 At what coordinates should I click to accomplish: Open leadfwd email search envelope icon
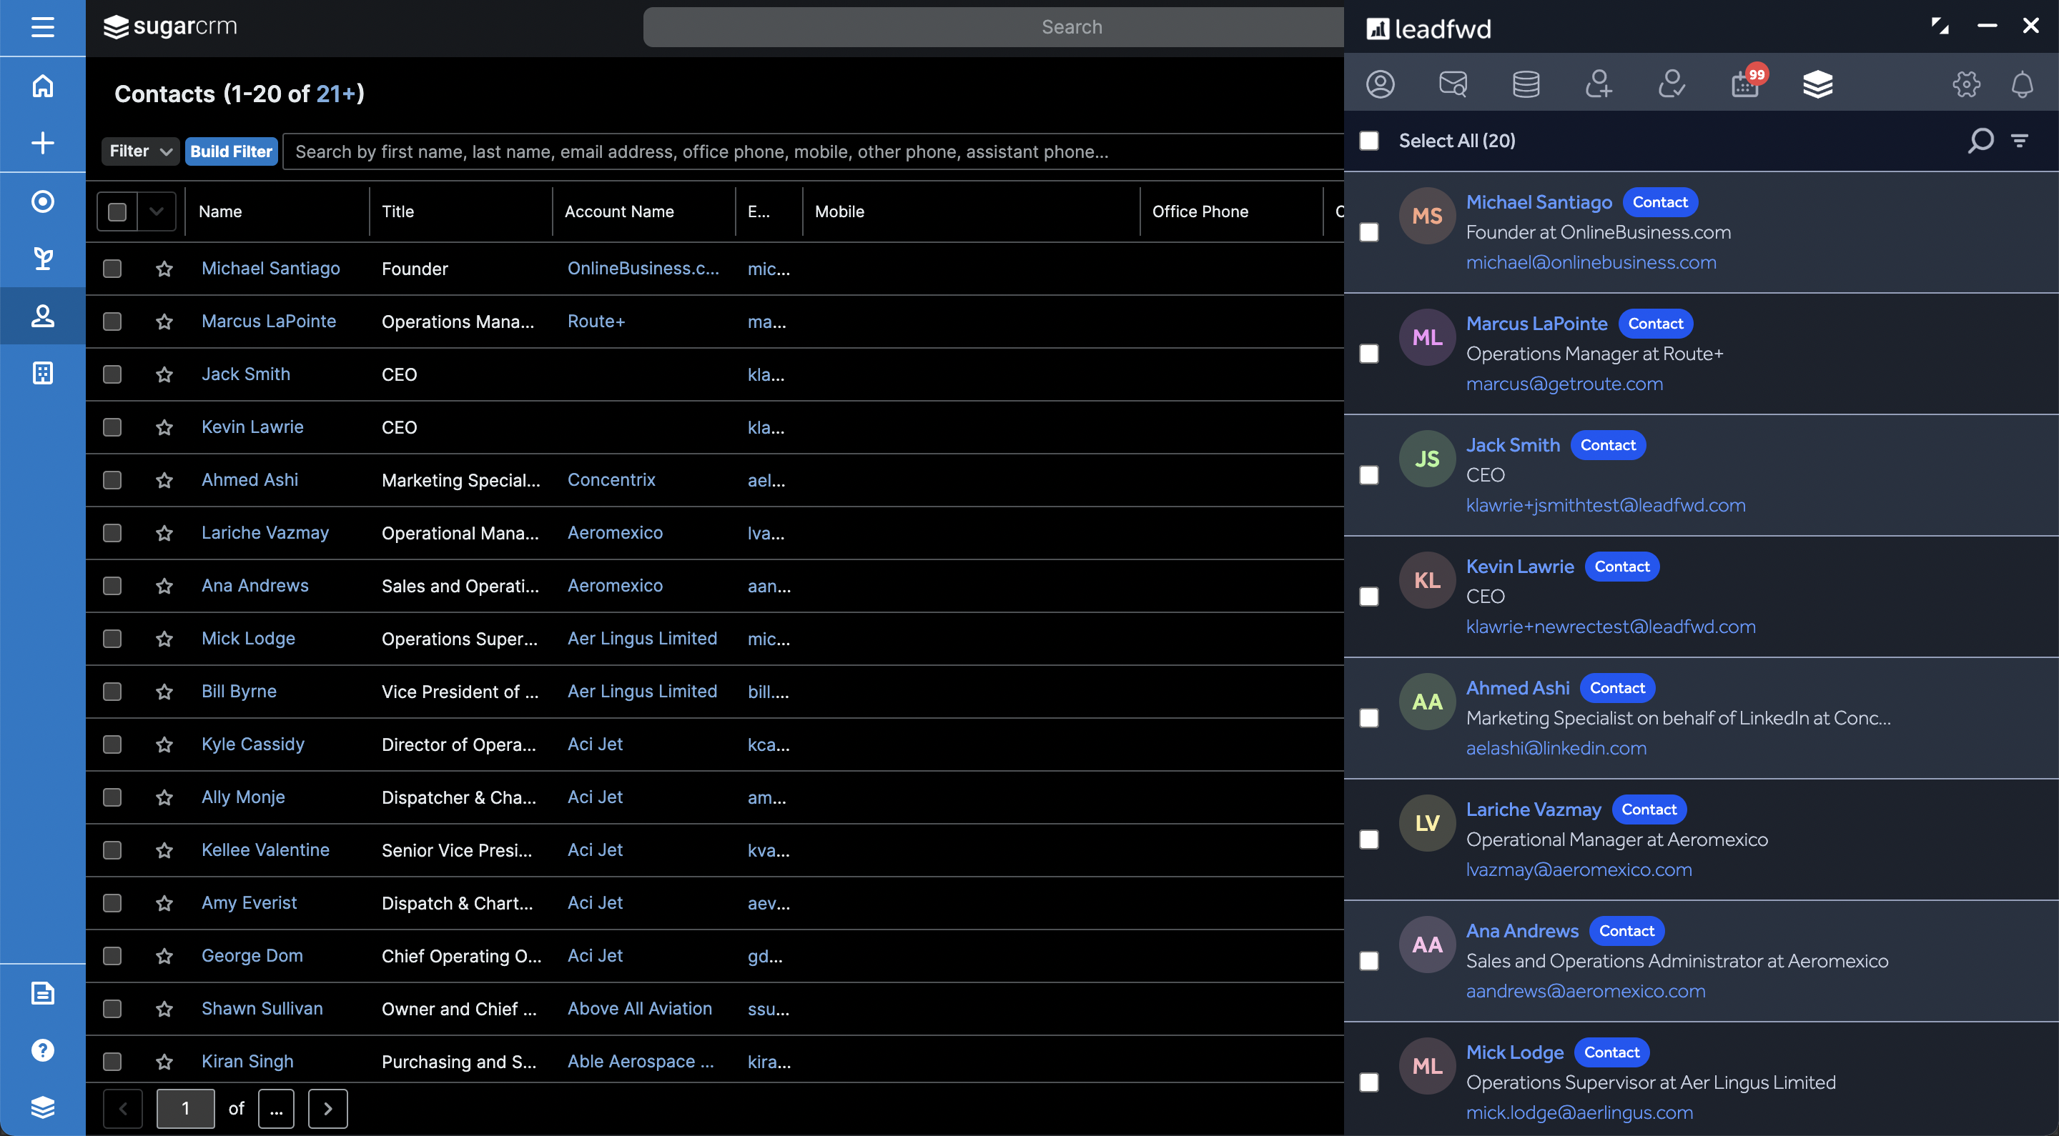1453,84
